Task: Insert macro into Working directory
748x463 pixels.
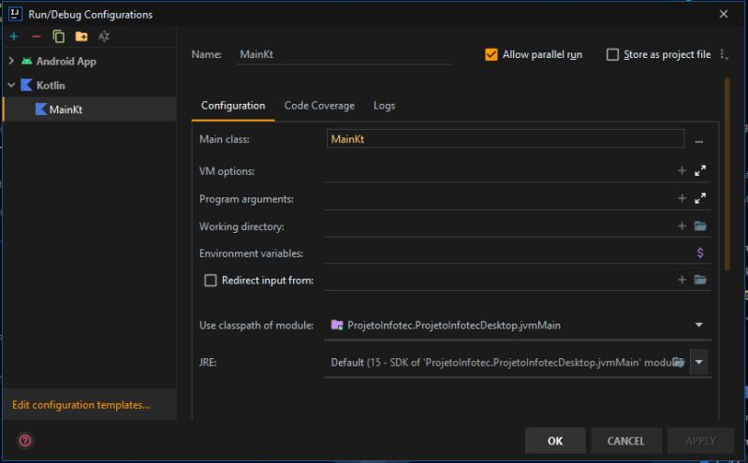Action: coord(682,226)
